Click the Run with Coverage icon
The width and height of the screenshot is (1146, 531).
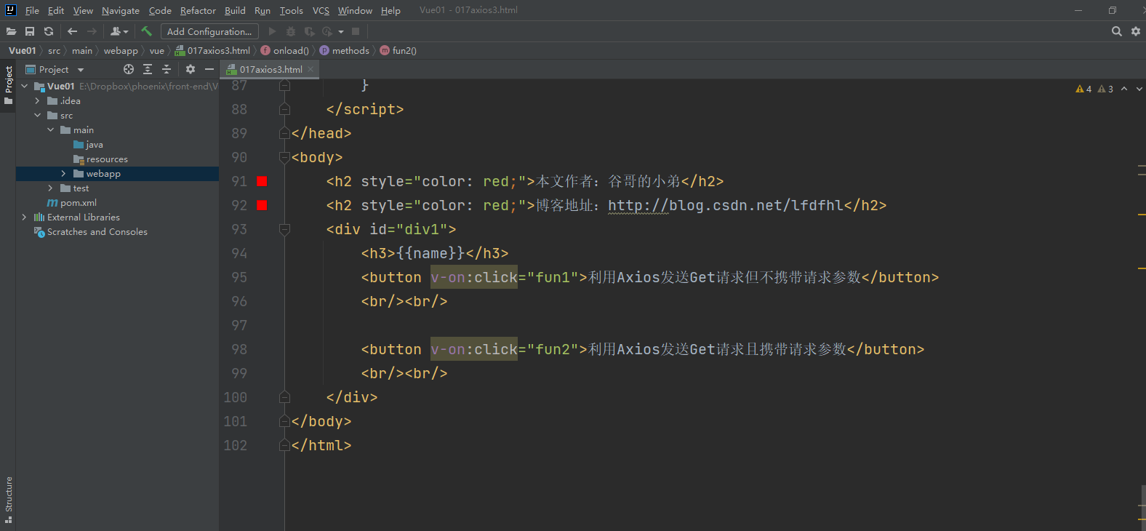309,31
